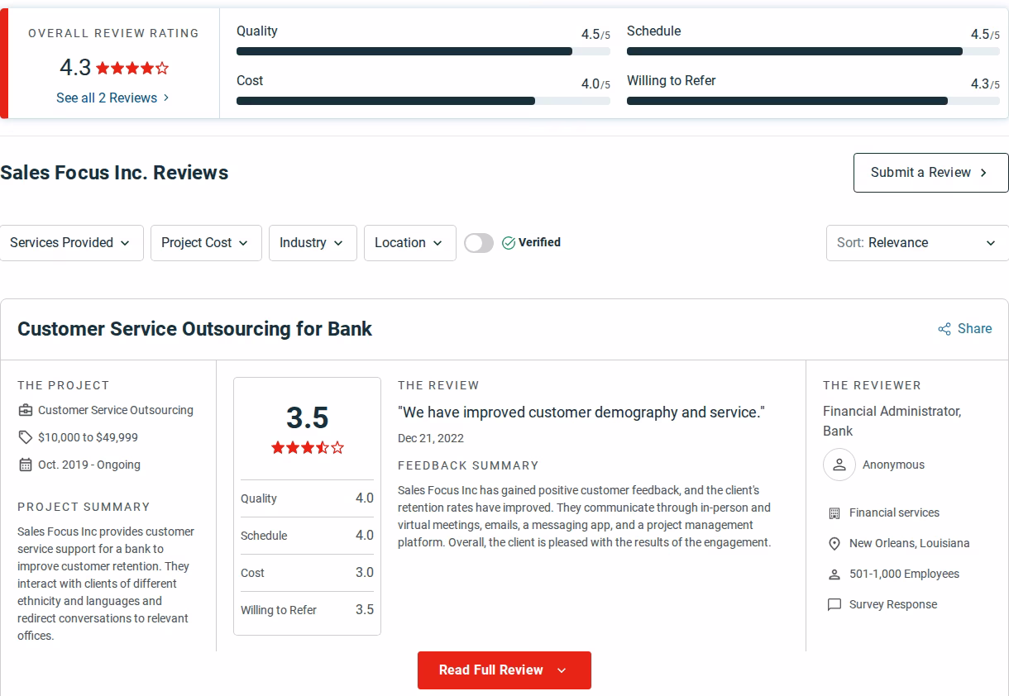The width and height of the screenshot is (1009, 696).
Task: Click the Cost 3.0 row in review card
Action: (307, 573)
